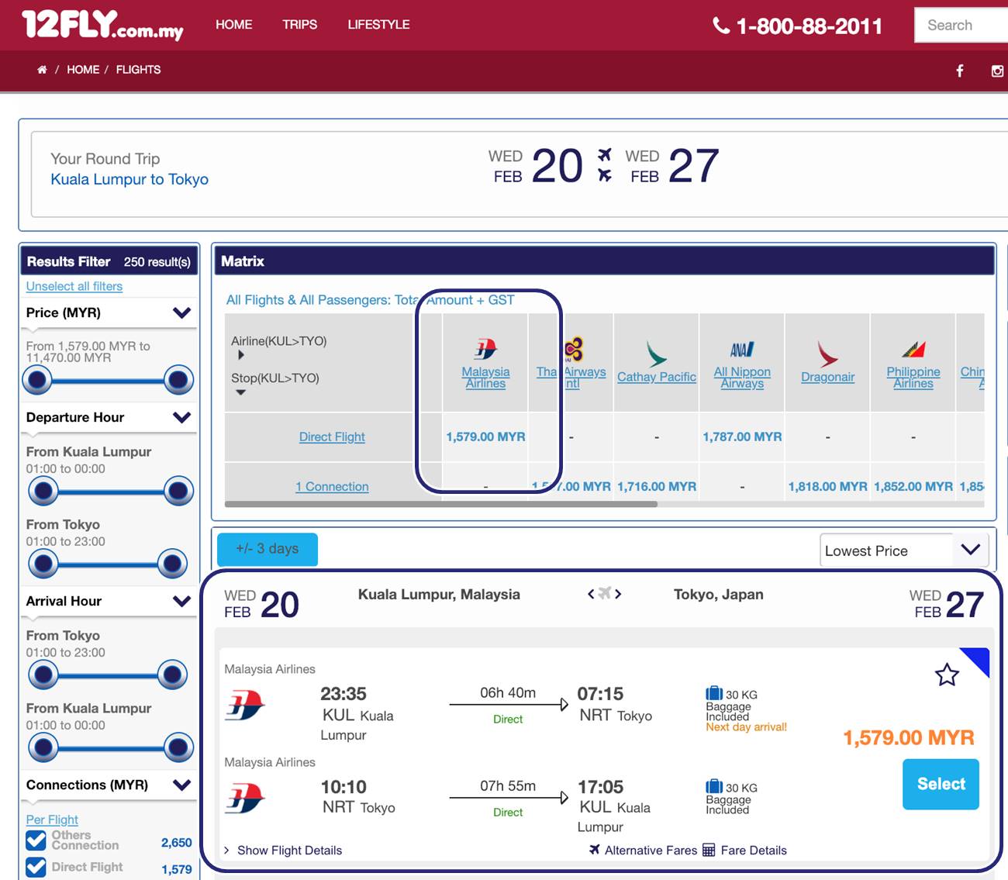Click Arrival From Tokyo left slider handle
Screen dimensions: 1008x880
[43, 675]
